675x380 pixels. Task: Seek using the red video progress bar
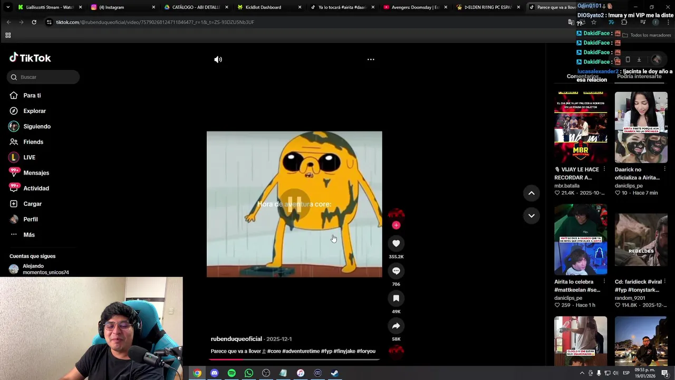pyautogui.click(x=294, y=359)
